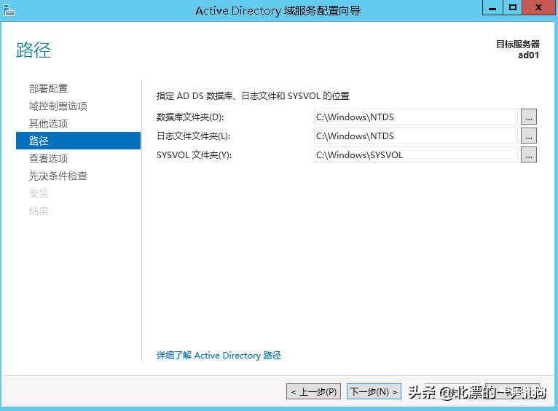Click the 目标服务器 heading text
Screen dimensions: 558x411
(518, 44)
